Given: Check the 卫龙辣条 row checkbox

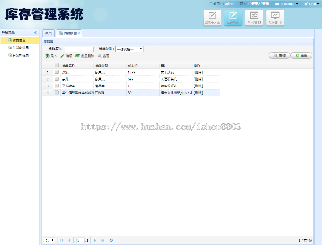Looking at the screenshot, I should pyautogui.click(x=57, y=86).
